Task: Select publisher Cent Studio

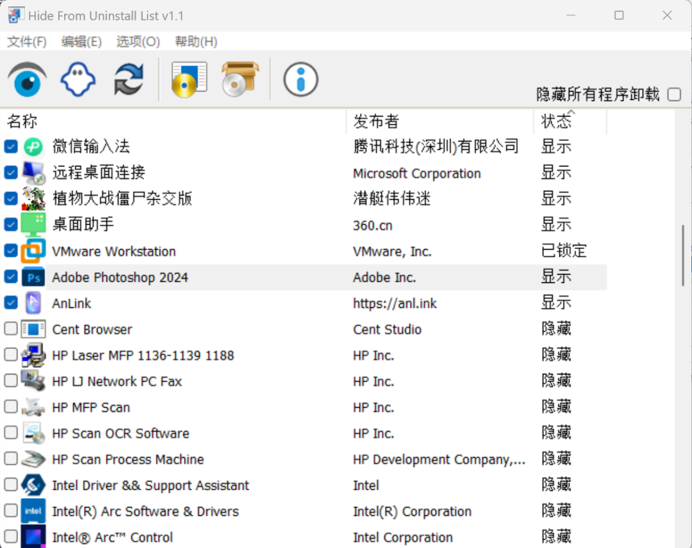Action: [387, 329]
